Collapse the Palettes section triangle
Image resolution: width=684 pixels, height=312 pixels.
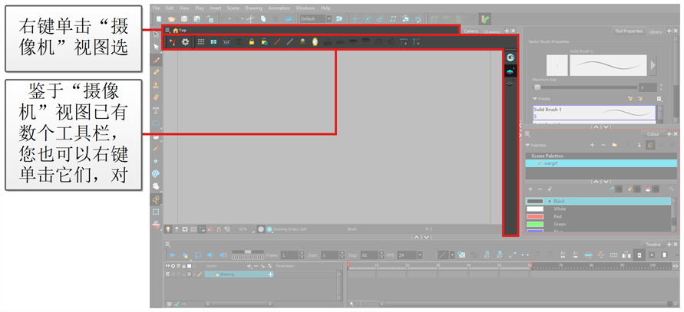tap(528, 145)
